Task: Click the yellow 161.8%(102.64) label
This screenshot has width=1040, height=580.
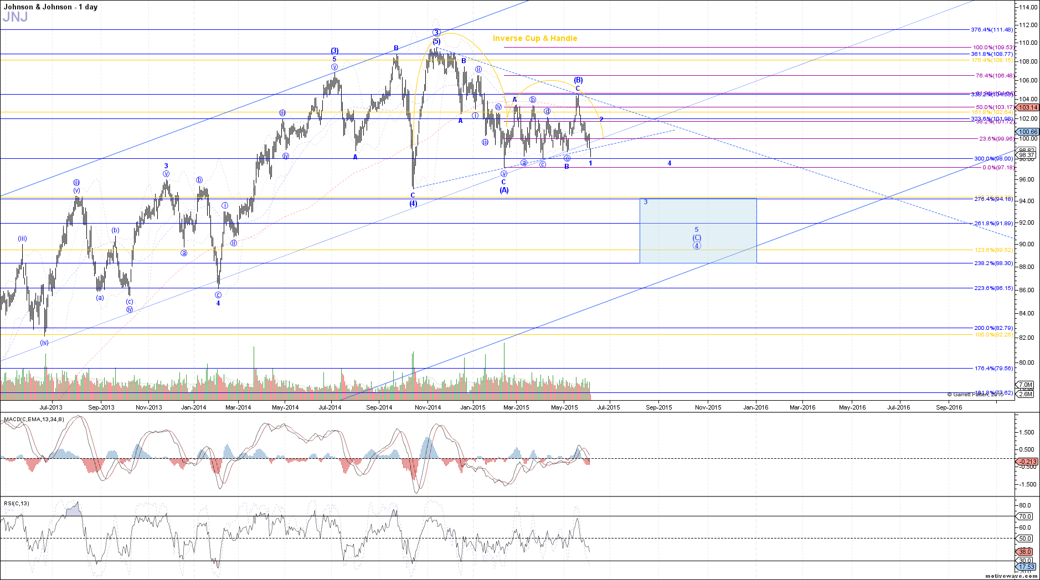Action: (992, 112)
